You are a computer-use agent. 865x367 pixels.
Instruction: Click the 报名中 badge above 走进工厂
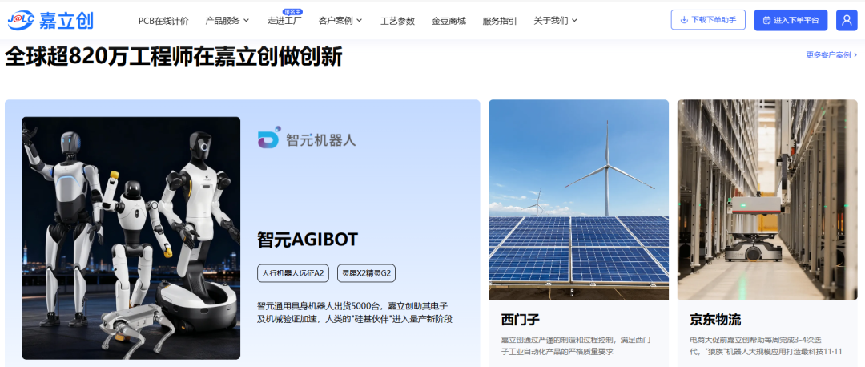pos(292,11)
